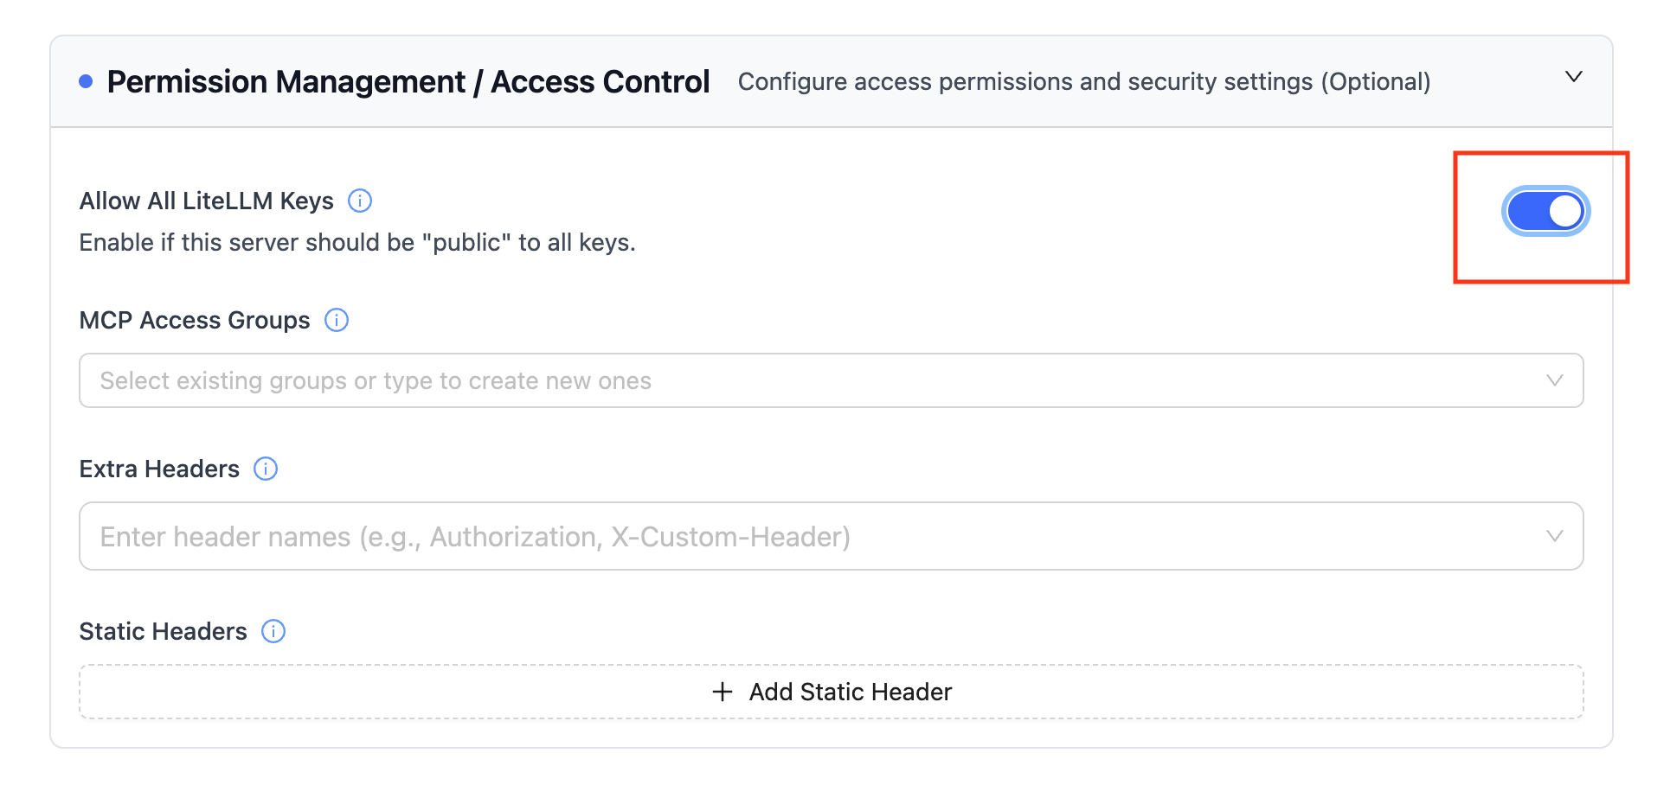Expand the Extra Headers dropdown arrow
This screenshot has width=1670, height=785.
1555,536
